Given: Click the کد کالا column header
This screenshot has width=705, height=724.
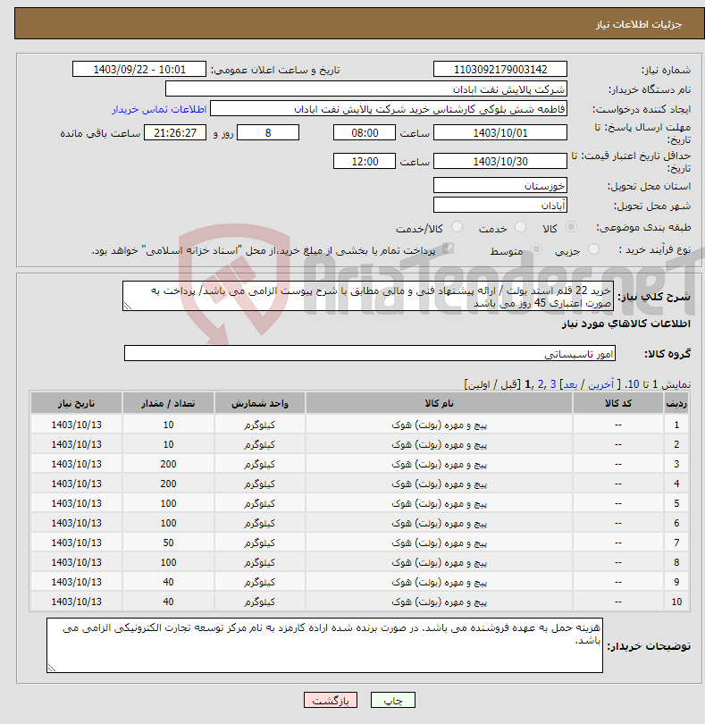Looking at the screenshot, I should (618, 403).
